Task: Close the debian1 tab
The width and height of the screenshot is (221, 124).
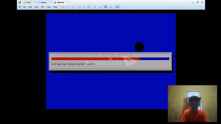Action: click(x=50, y=2)
